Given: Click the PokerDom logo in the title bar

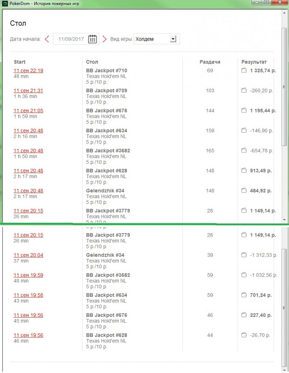Looking at the screenshot, I should 5,4.
